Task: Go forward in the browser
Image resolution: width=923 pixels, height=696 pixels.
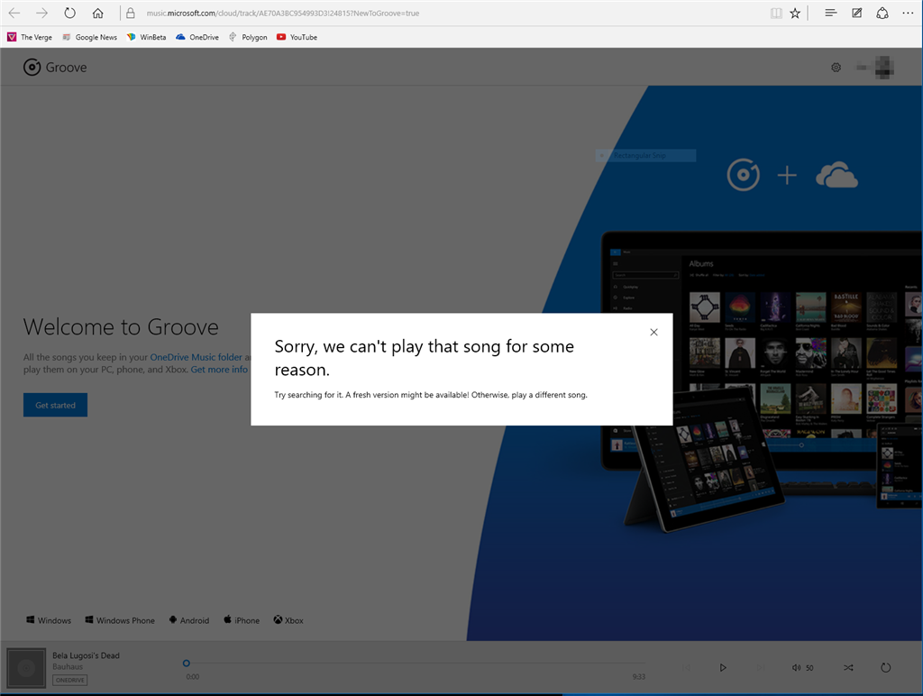Action: pos(41,13)
